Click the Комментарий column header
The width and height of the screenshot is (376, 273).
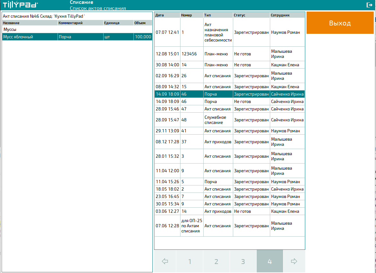(80, 23)
